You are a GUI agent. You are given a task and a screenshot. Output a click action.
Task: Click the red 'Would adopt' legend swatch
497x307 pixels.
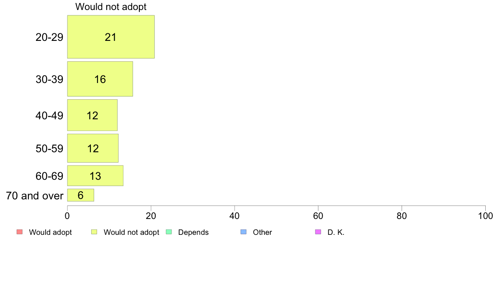tap(20, 232)
